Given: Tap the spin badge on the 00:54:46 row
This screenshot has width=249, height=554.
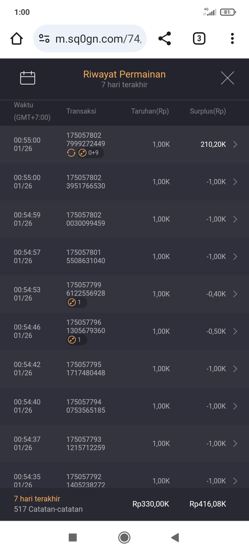Looking at the screenshot, I should (76, 340).
